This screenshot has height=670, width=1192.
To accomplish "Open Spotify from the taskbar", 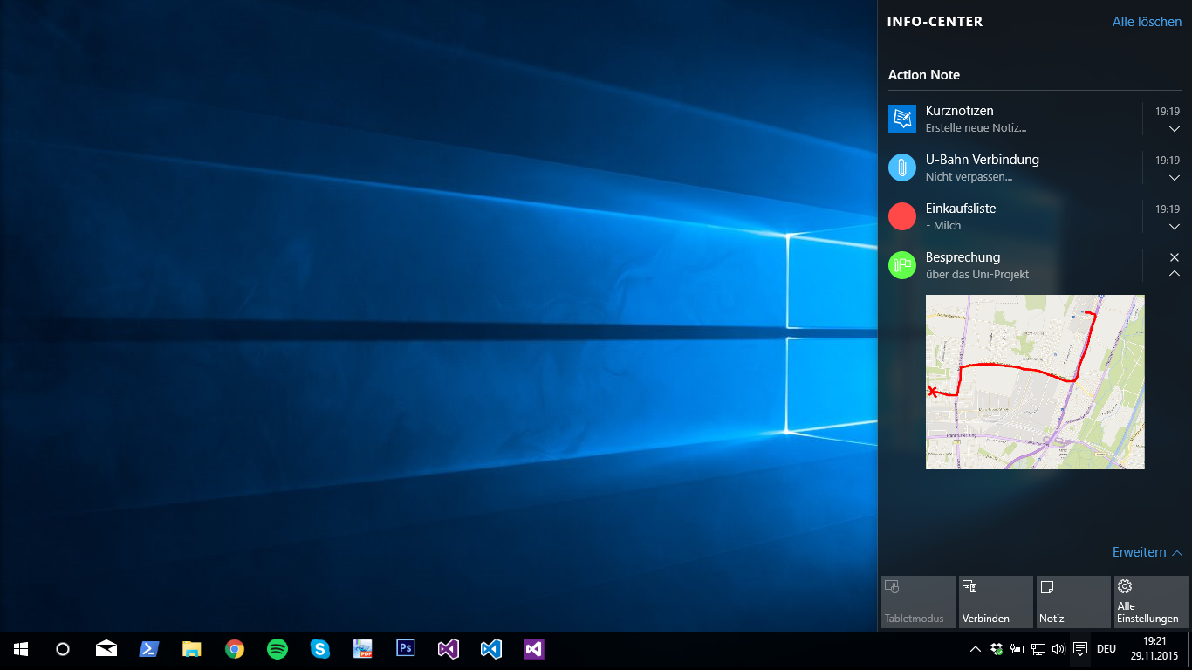I will pos(277,649).
